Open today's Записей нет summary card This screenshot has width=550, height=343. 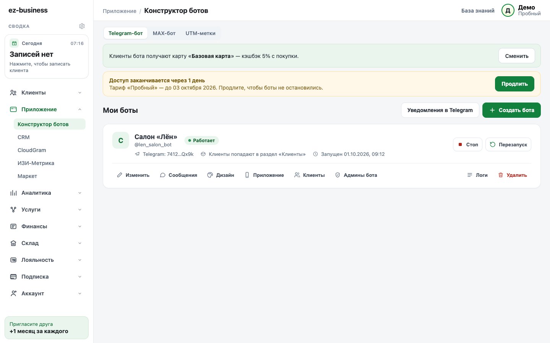[x=47, y=56]
